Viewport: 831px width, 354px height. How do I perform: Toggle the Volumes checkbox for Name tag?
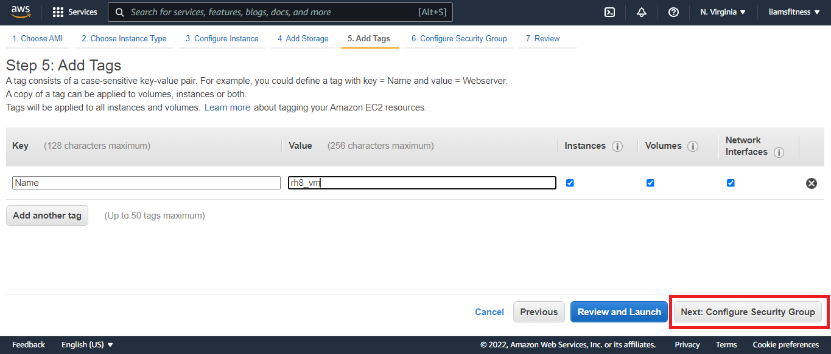click(650, 183)
